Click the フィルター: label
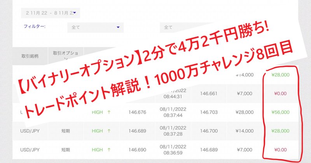311x163 pixels. [35, 26]
